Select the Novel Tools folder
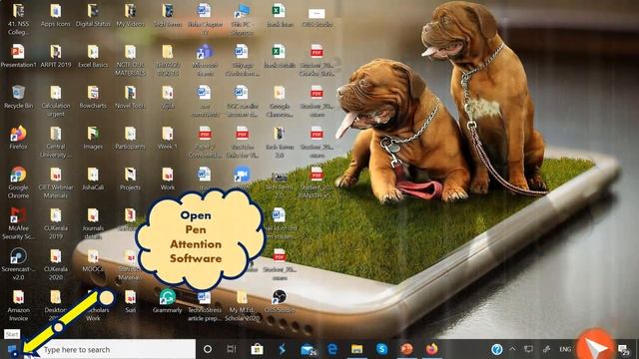 pyautogui.click(x=130, y=97)
